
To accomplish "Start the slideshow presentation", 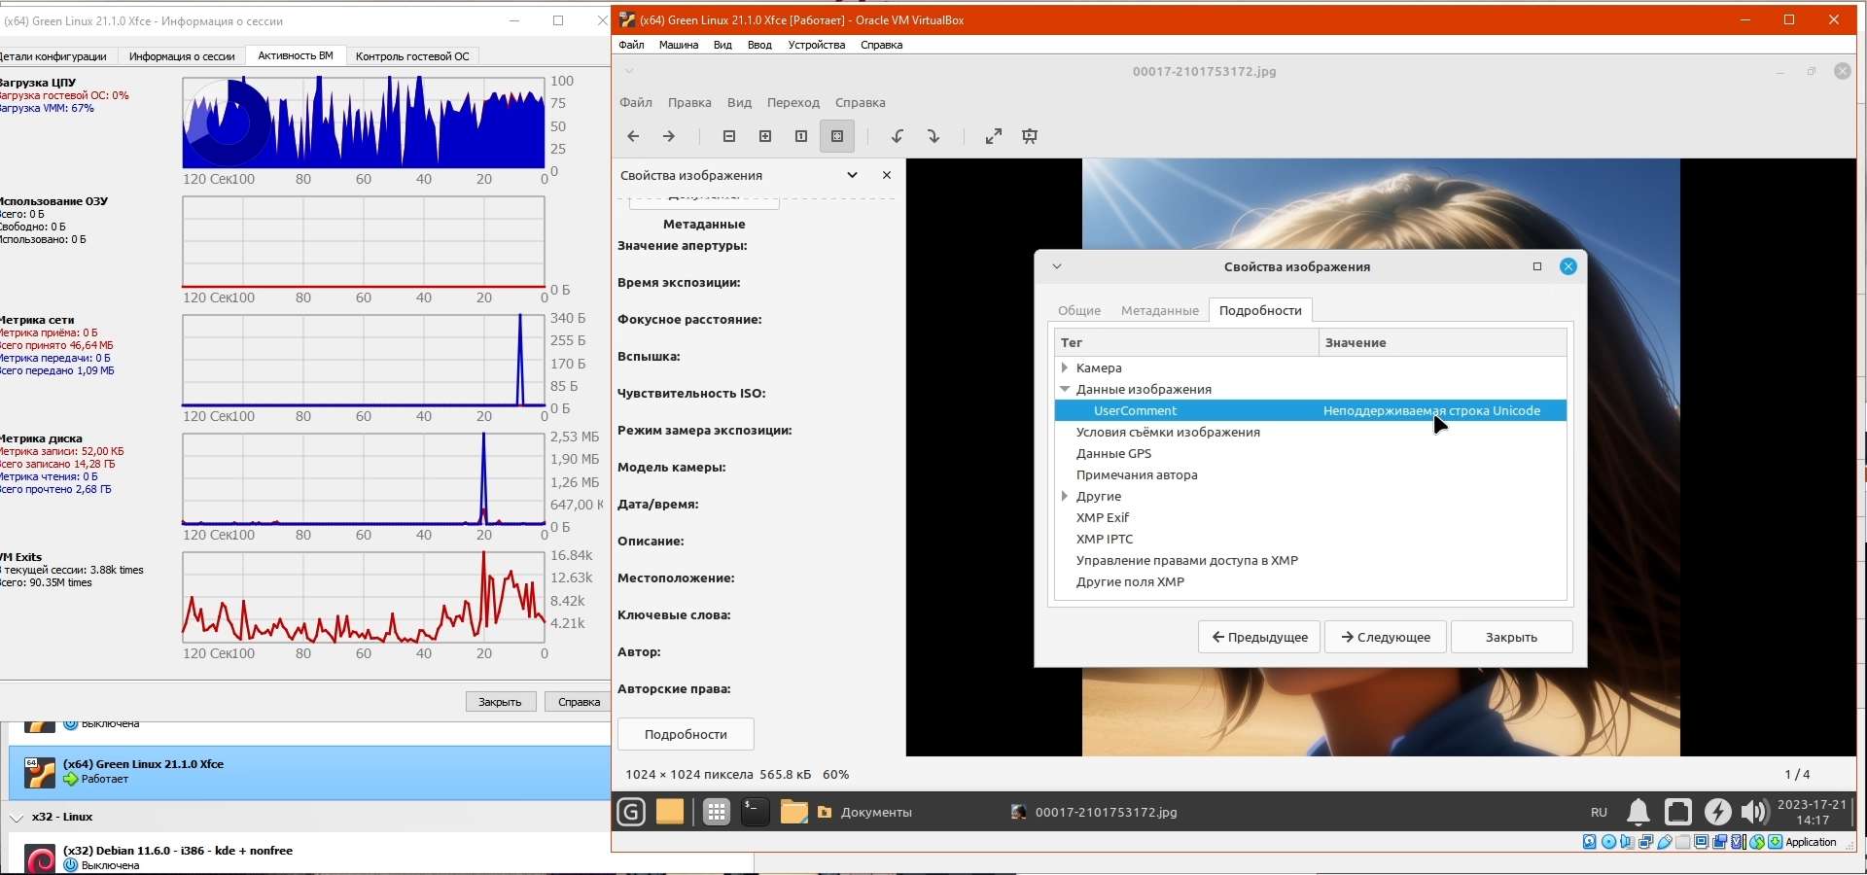I will (x=1030, y=136).
